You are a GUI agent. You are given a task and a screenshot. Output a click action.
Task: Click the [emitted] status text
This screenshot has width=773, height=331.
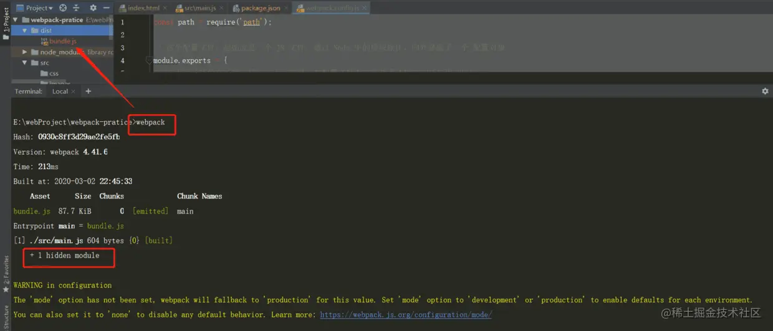[150, 212]
